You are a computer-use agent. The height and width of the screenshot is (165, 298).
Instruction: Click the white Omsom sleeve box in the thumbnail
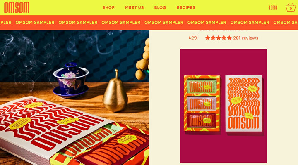pyautogui.click(x=243, y=104)
